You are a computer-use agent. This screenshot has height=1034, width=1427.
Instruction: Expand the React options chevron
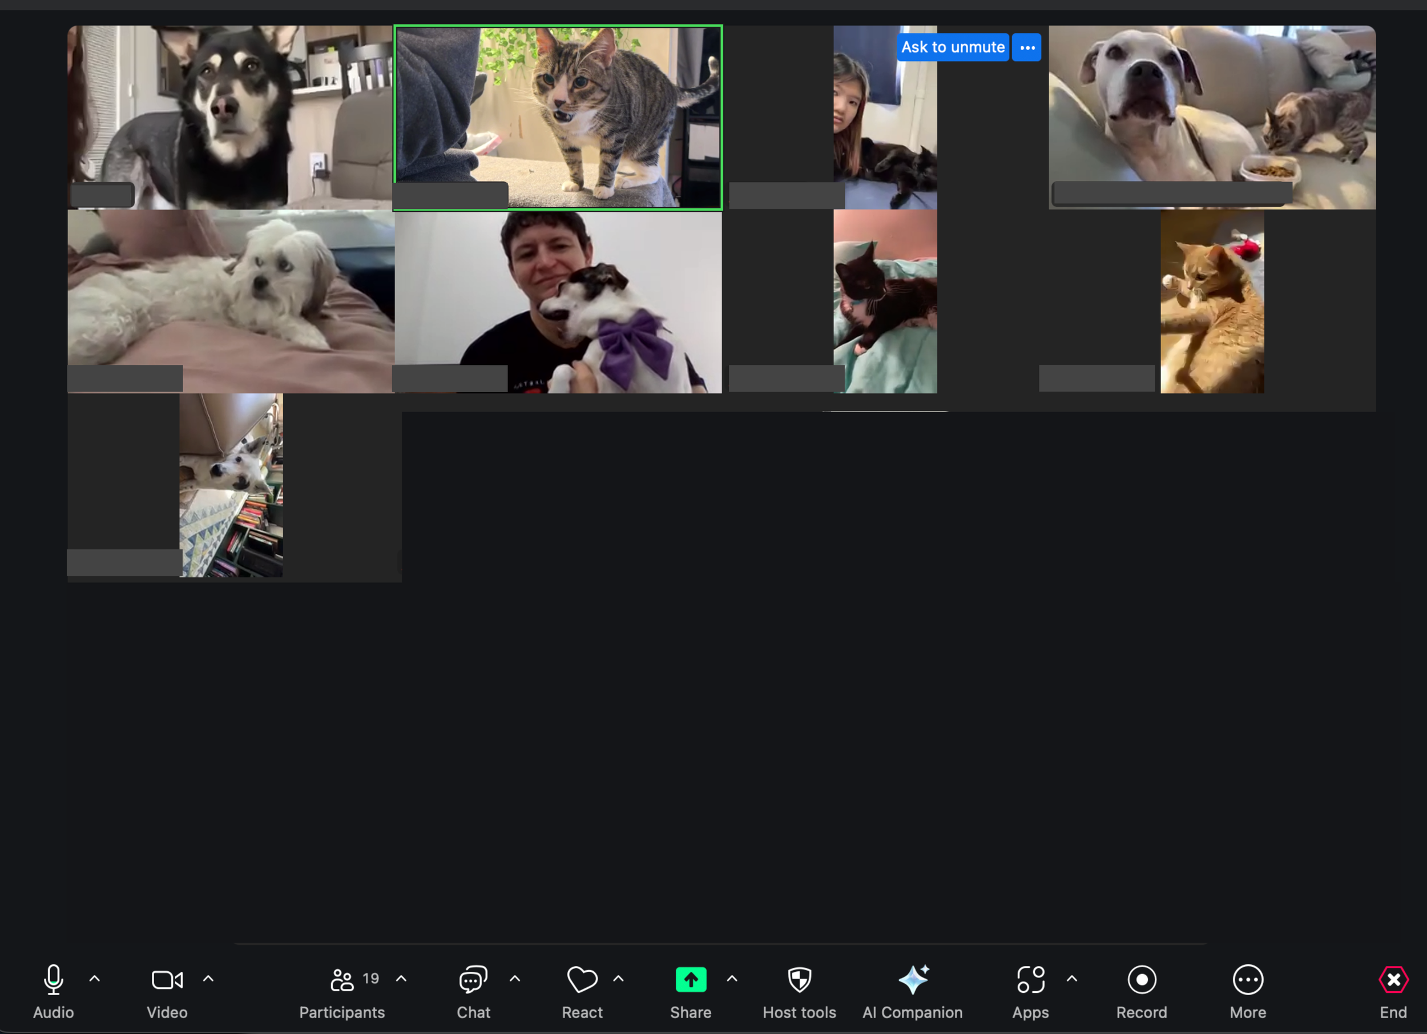(619, 979)
